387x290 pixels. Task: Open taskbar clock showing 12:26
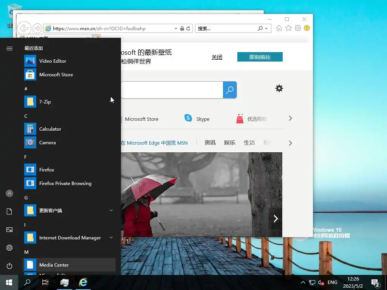(x=353, y=282)
